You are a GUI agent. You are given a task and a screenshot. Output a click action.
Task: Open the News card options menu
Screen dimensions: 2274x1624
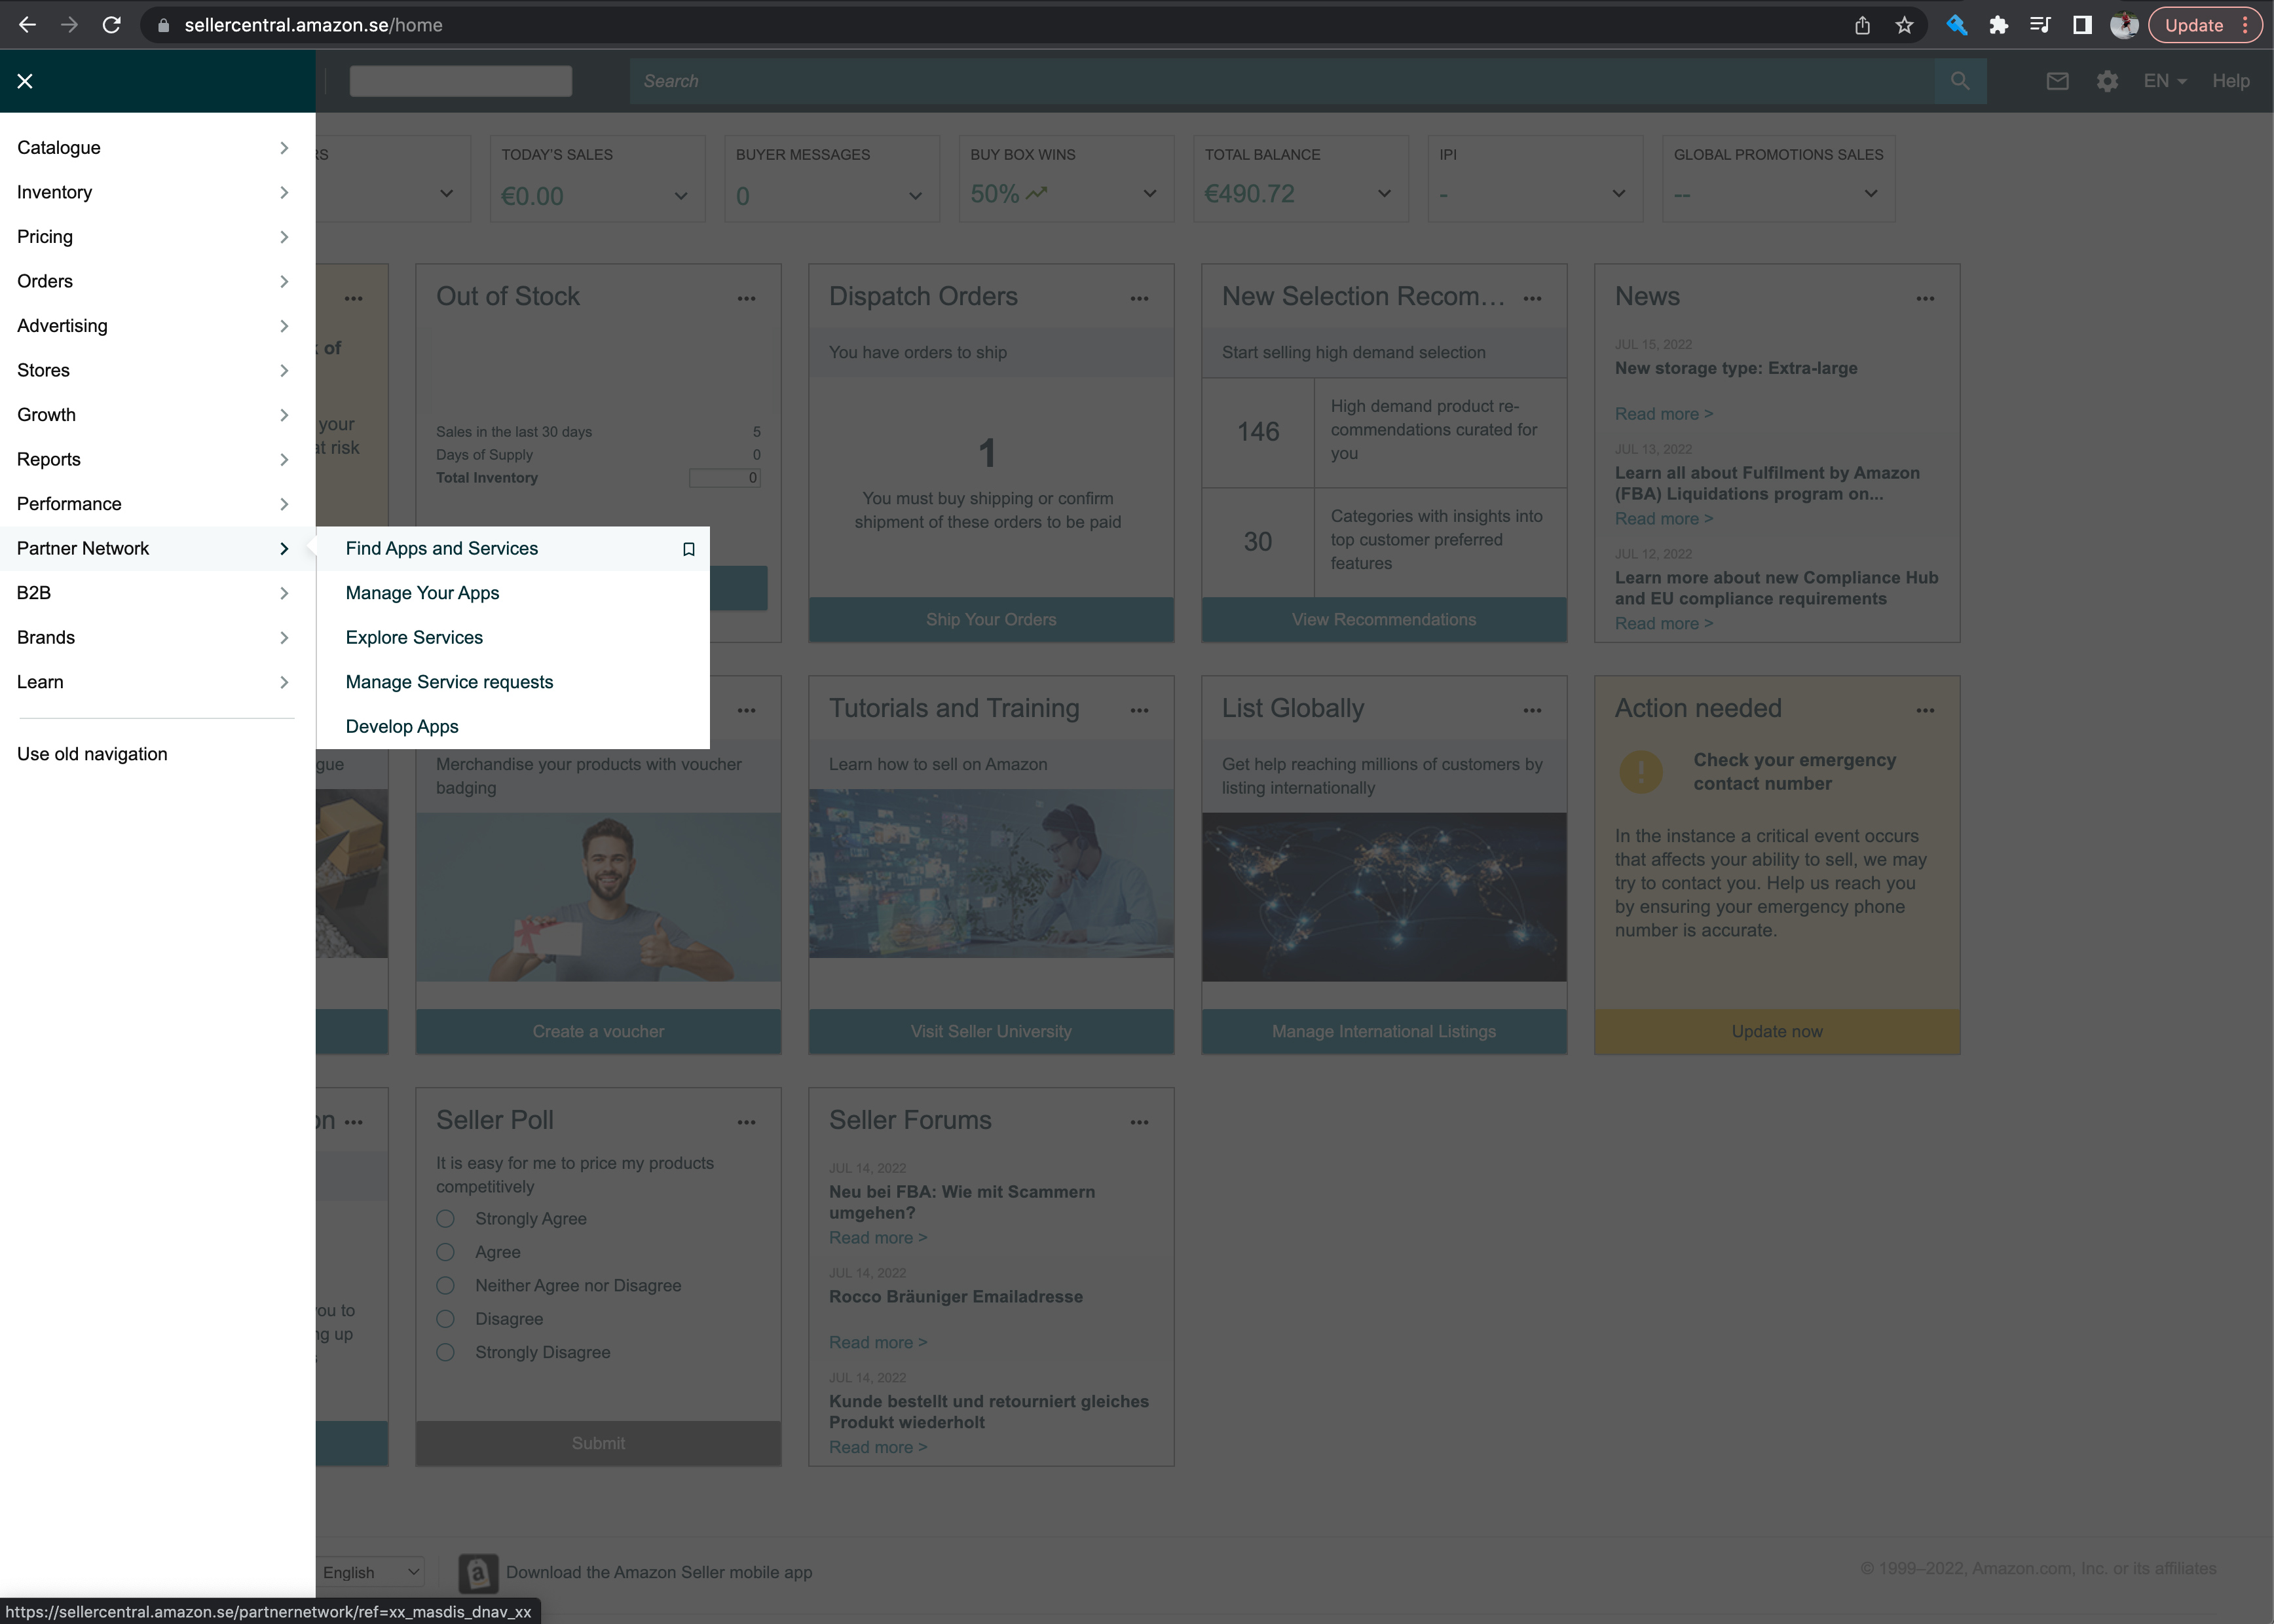1925,298
